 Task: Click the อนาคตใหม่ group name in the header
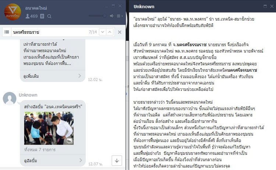click(36, 8)
